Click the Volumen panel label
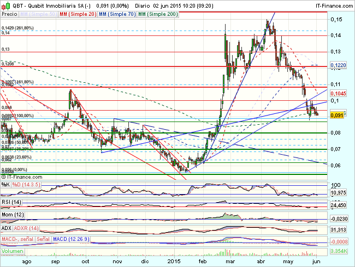Image resolution: width=355 pixels, height=267 pixels. point(13,251)
